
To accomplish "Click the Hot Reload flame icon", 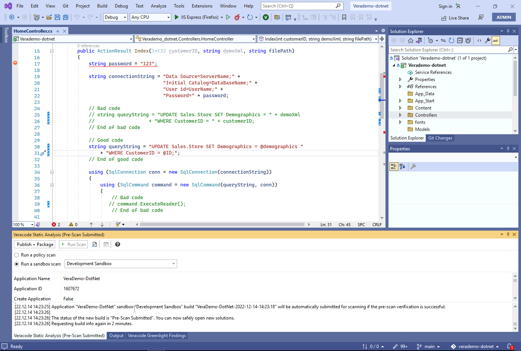I will (x=237, y=17).
